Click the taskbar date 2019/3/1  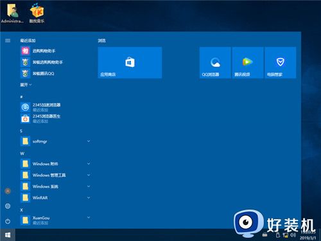coord(308,238)
